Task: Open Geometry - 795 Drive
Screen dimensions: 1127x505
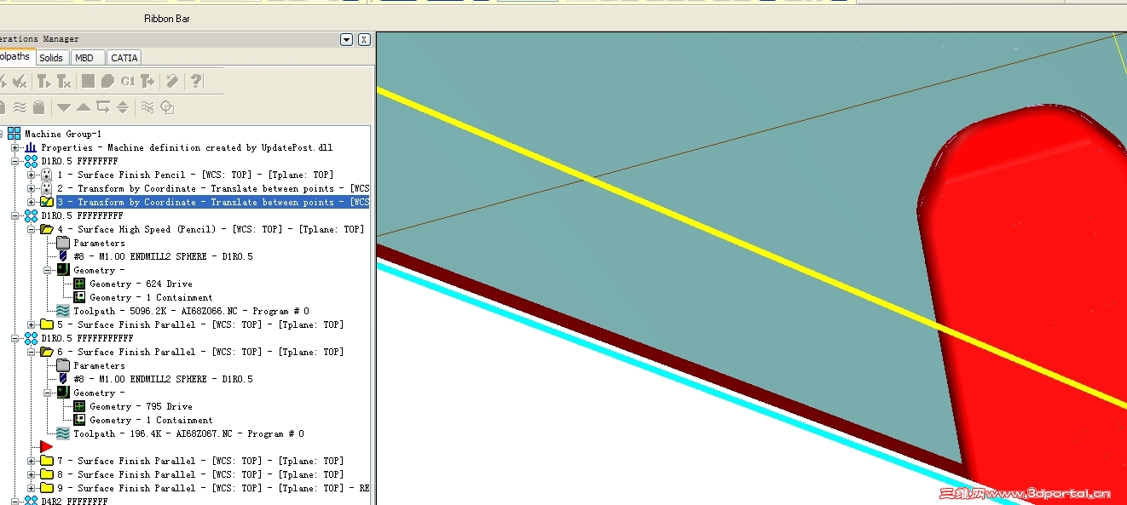Action: point(141,406)
